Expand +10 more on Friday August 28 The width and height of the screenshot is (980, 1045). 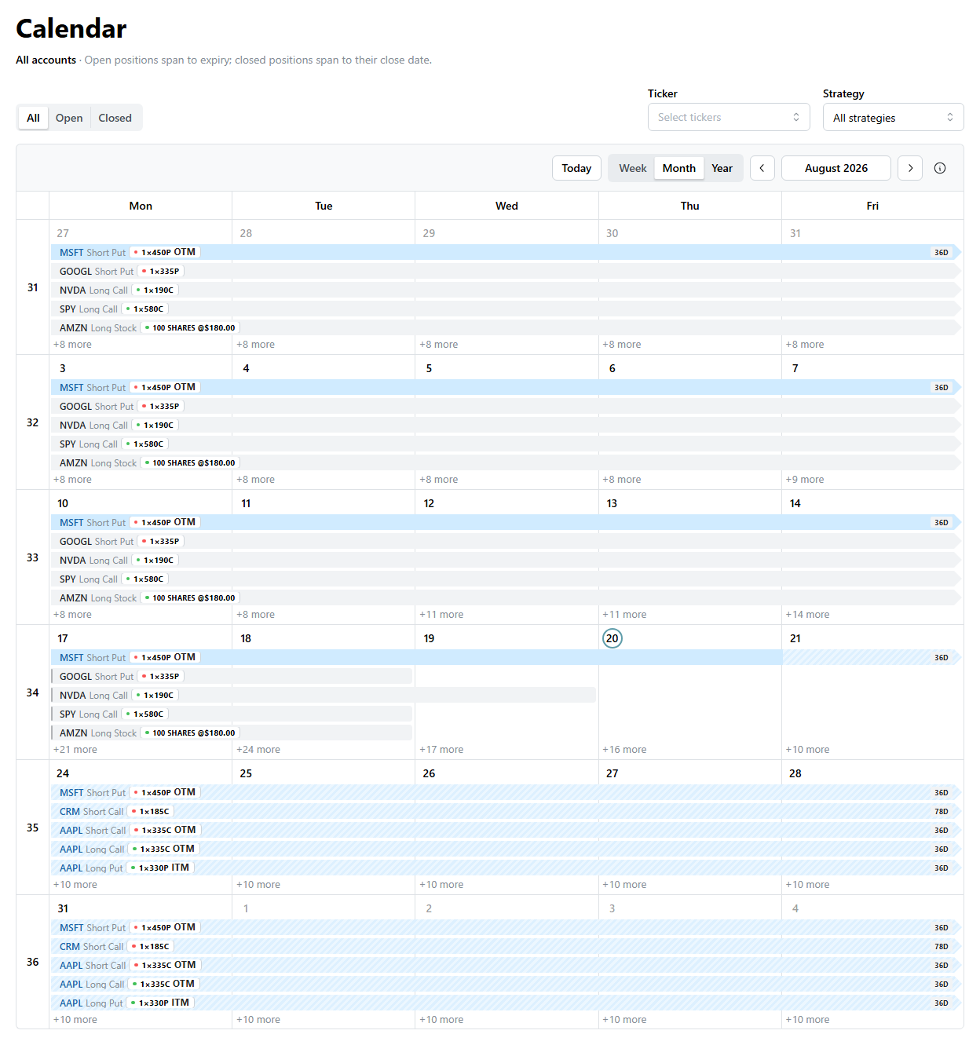(x=807, y=884)
